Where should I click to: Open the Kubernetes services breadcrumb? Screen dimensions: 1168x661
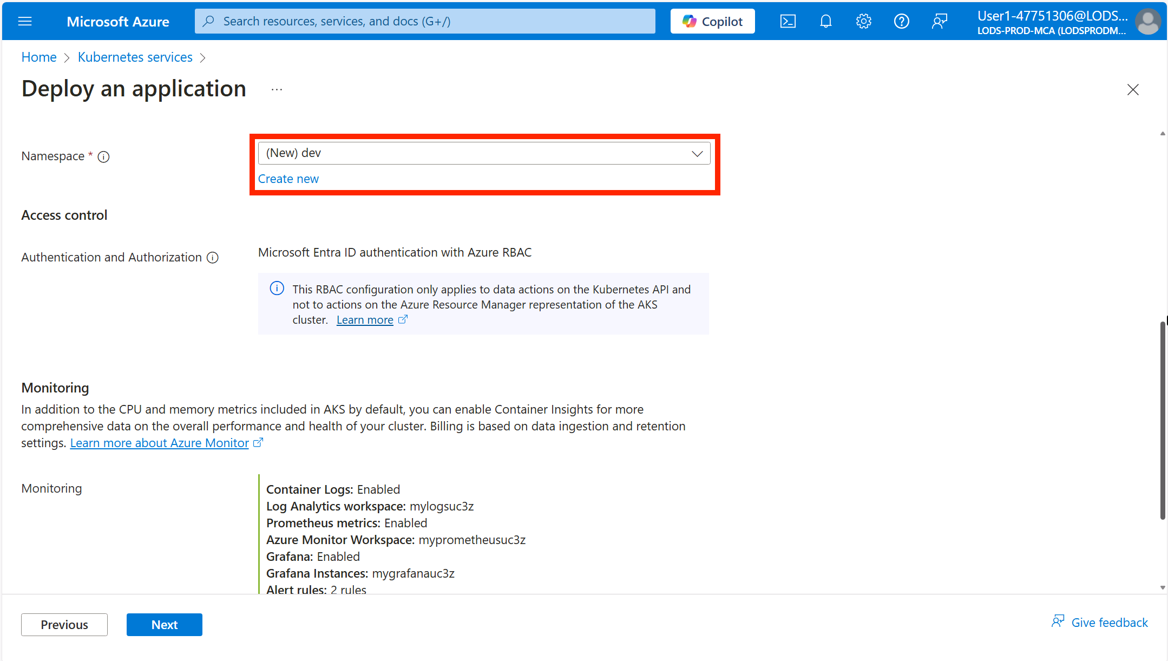pos(135,57)
